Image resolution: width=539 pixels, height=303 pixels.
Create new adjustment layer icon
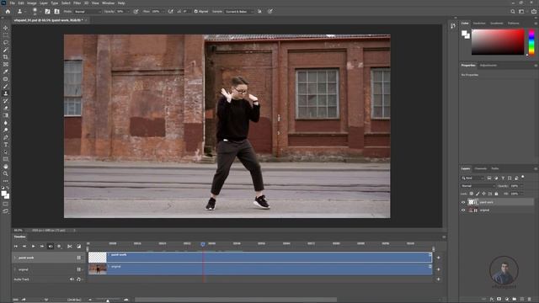pos(507,300)
